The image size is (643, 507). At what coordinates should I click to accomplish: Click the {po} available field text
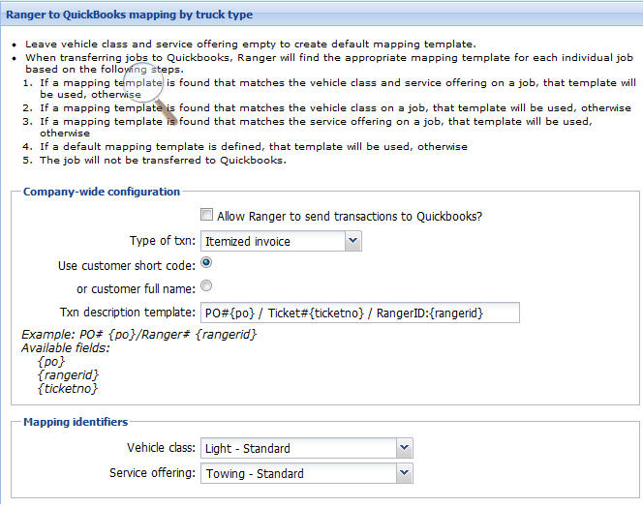pos(47,361)
